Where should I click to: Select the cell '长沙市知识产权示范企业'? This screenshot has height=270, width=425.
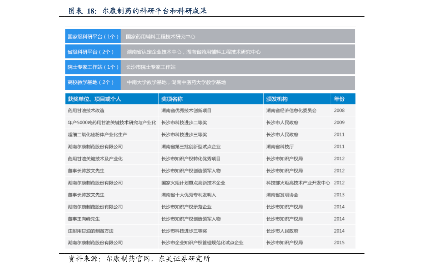pos(186,207)
